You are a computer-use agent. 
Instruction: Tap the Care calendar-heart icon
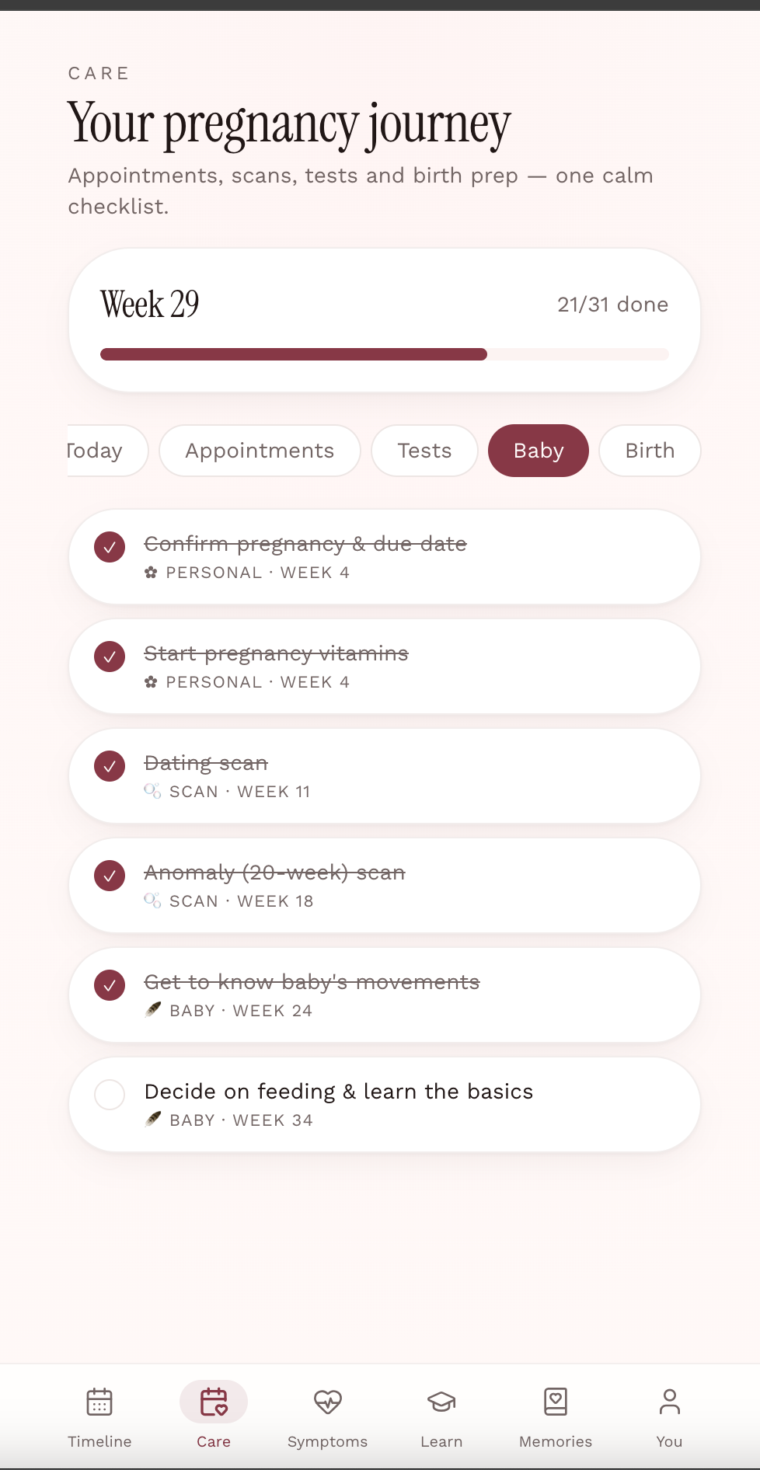coord(214,1402)
